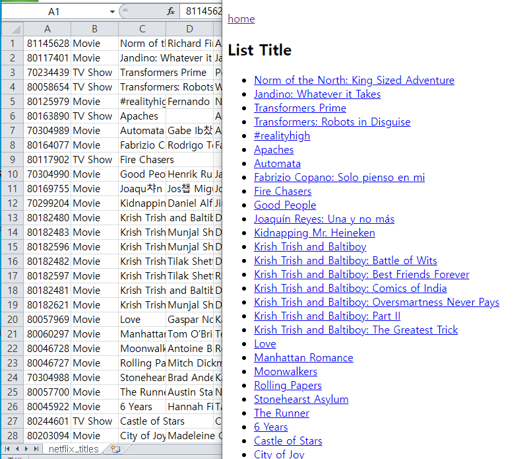Select cell containing 80203094
Image resolution: width=529 pixels, height=459 pixels.
(47, 436)
